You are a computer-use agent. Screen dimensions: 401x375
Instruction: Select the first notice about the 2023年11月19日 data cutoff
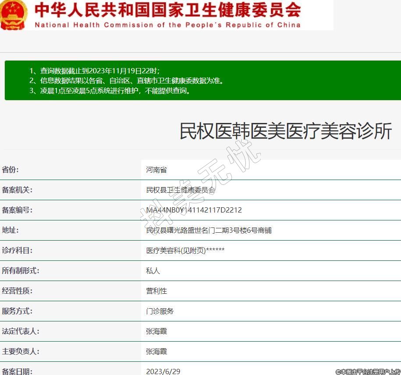pyautogui.click(x=95, y=71)
